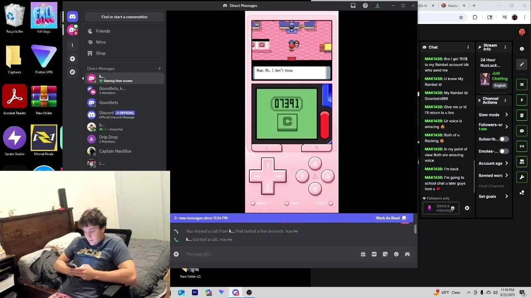The width and height of the screenshot is (531, 298).
Task: Open Official Discord Message conversation
Action: click(124, 115)
